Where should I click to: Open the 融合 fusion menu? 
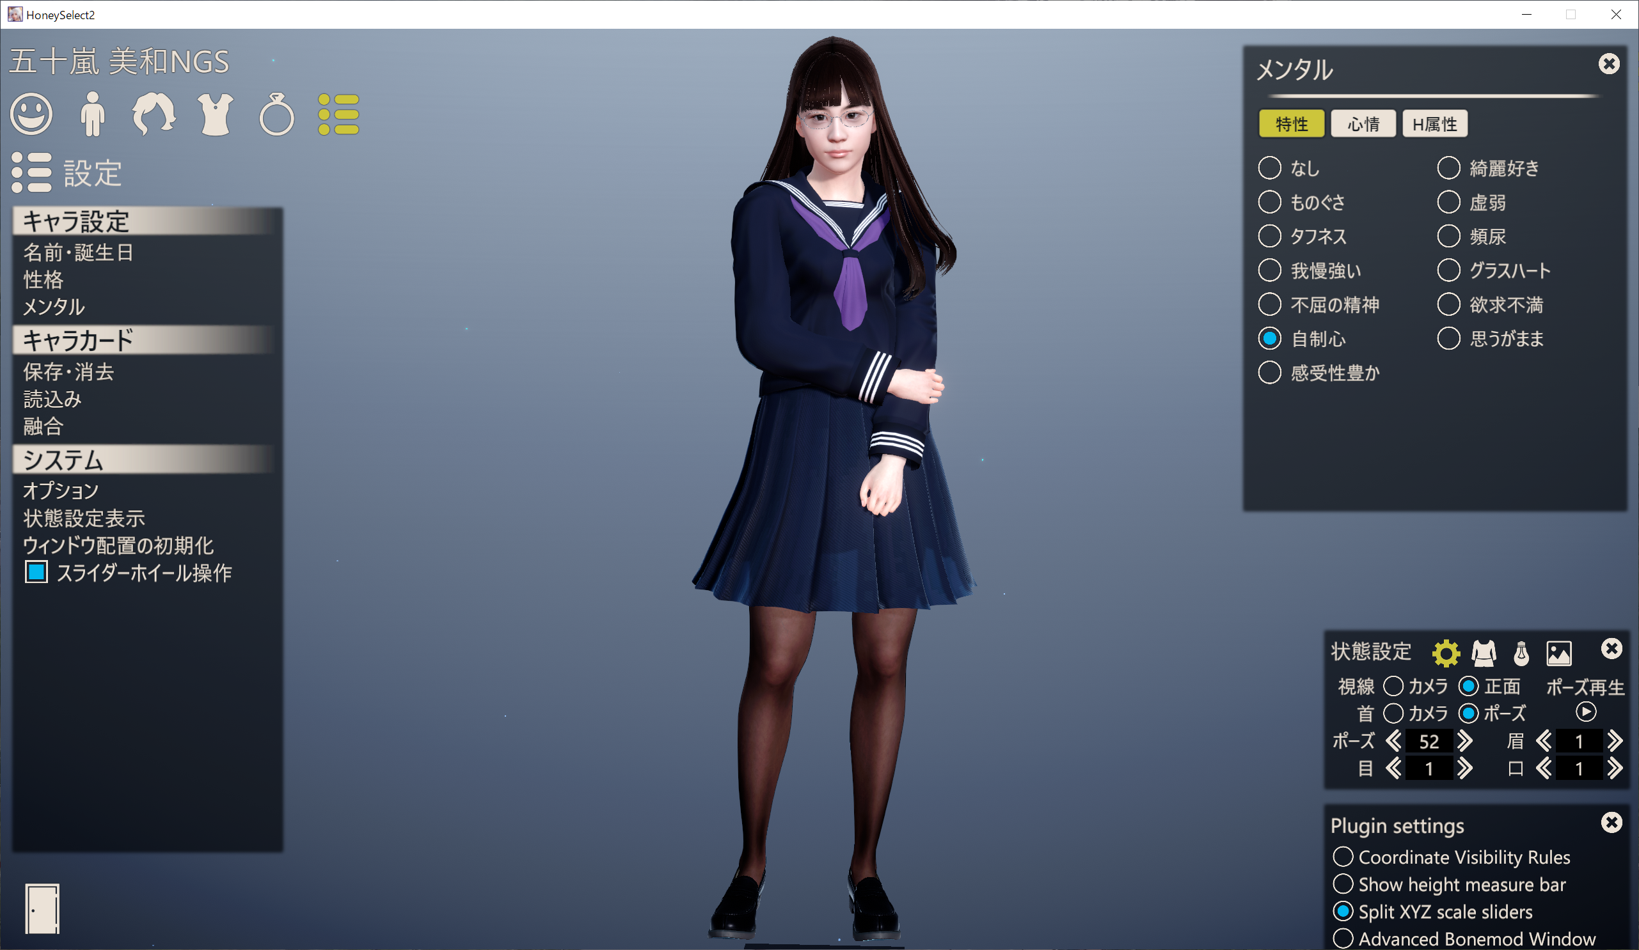[x=43, y=426]
